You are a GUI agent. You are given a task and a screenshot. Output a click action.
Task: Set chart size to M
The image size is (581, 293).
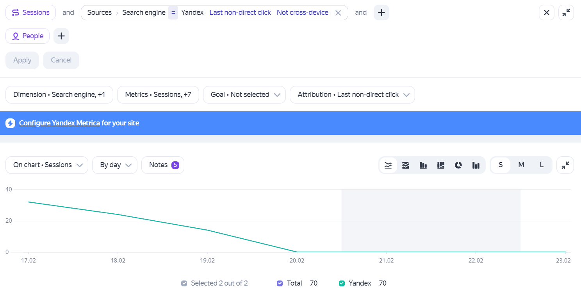pyautogui.click(x=521, y=165)
